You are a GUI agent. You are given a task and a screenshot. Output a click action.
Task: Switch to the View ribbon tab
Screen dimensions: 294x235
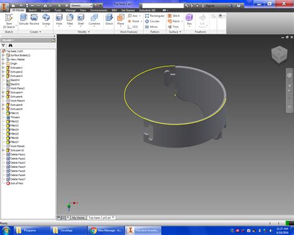pos(83,10)
